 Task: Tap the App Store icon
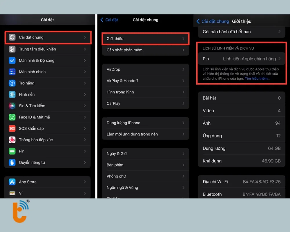[12, 182]
